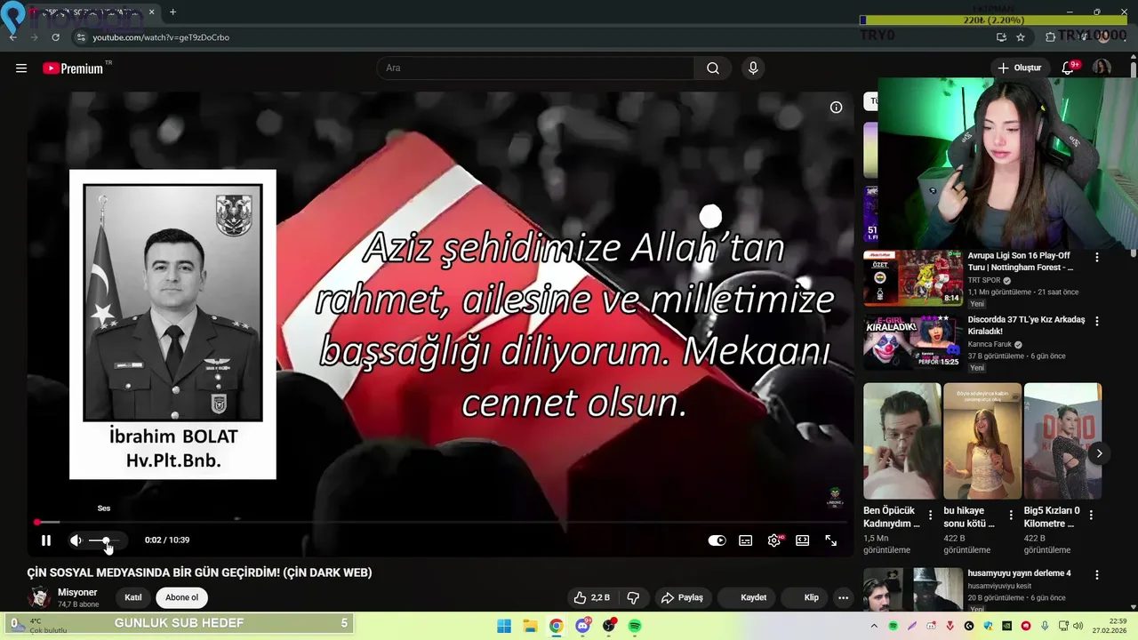This screenshot has height=640, width=1138.
Task: Open Discorda 37 TL'ye Kız Arkadaş thumbnail
Action: 913,341
